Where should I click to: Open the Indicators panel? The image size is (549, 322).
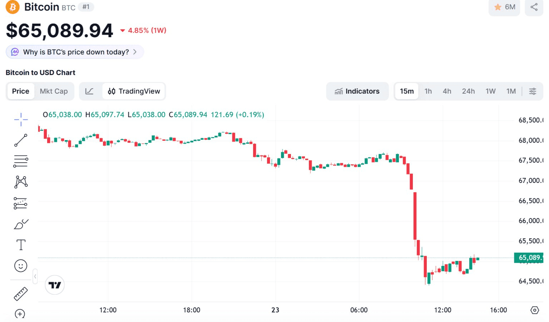357,91
